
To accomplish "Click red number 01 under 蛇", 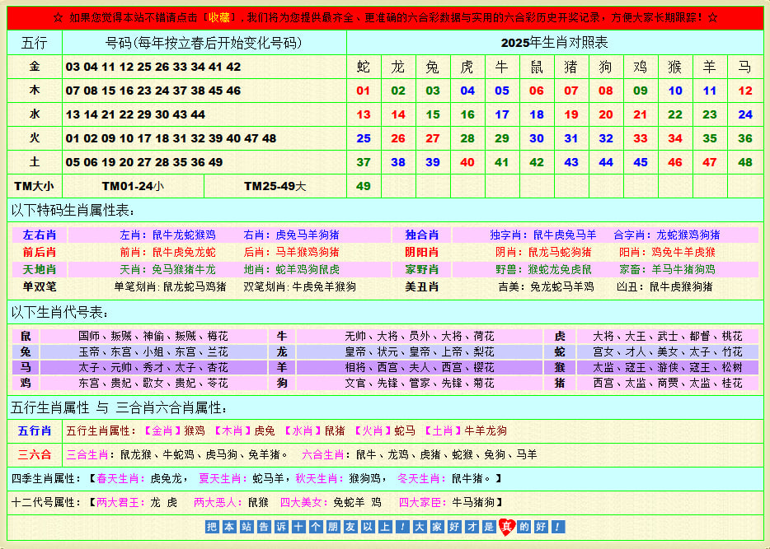I will (x=364, y=91).
